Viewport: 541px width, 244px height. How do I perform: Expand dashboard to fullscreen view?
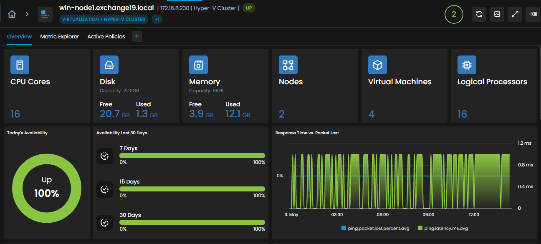(515, 14)
